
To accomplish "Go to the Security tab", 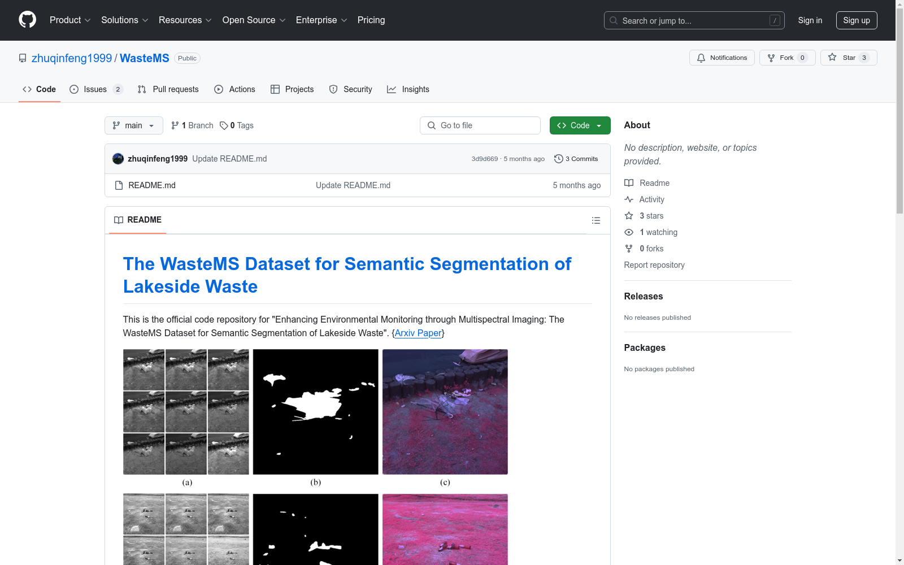I will point(351,89).
